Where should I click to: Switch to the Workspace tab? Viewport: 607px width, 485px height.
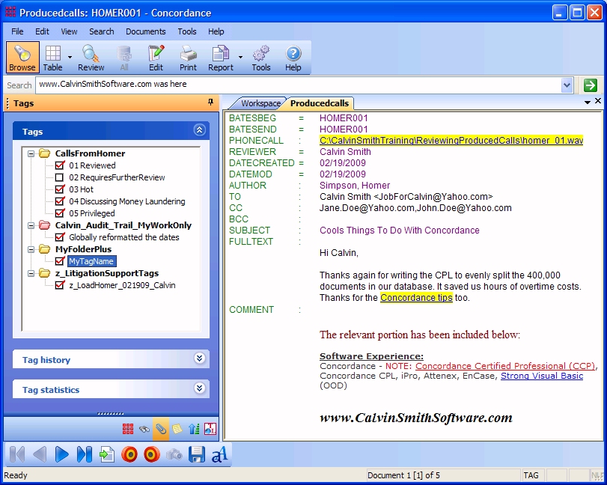point(260,103)
